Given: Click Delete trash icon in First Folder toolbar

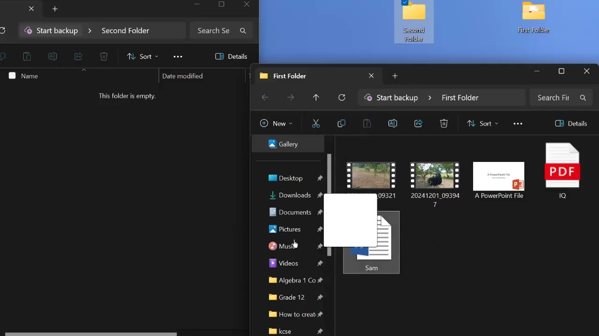Looking at the screenshot, I should coord(444,124).
